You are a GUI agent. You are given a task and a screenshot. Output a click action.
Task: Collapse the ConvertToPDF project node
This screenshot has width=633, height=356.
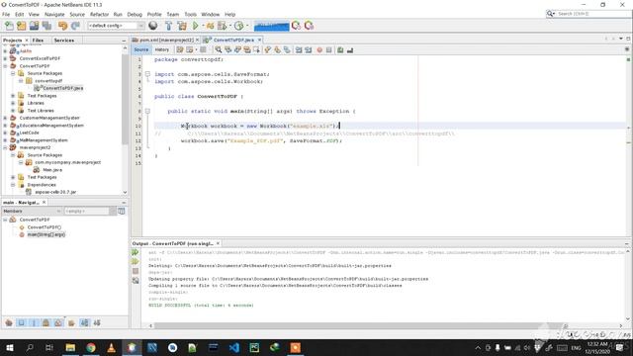(5, 66)
